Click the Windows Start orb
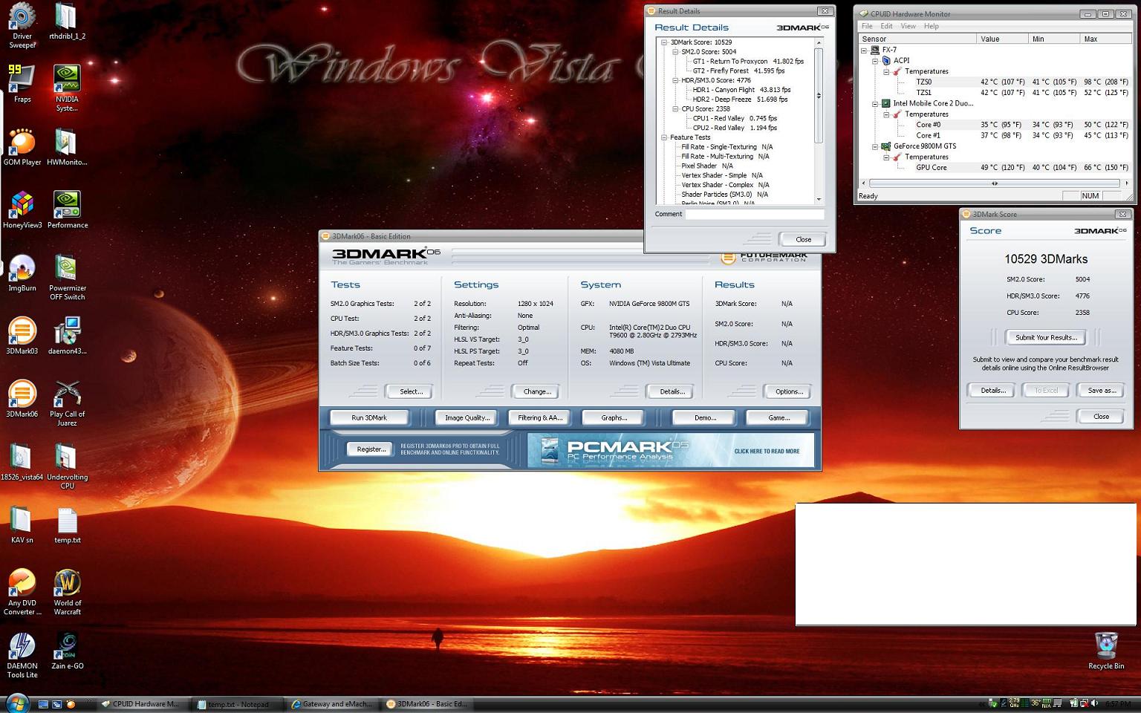The width and height of the screenshot is (1141, 713). [x=16, y=703]
